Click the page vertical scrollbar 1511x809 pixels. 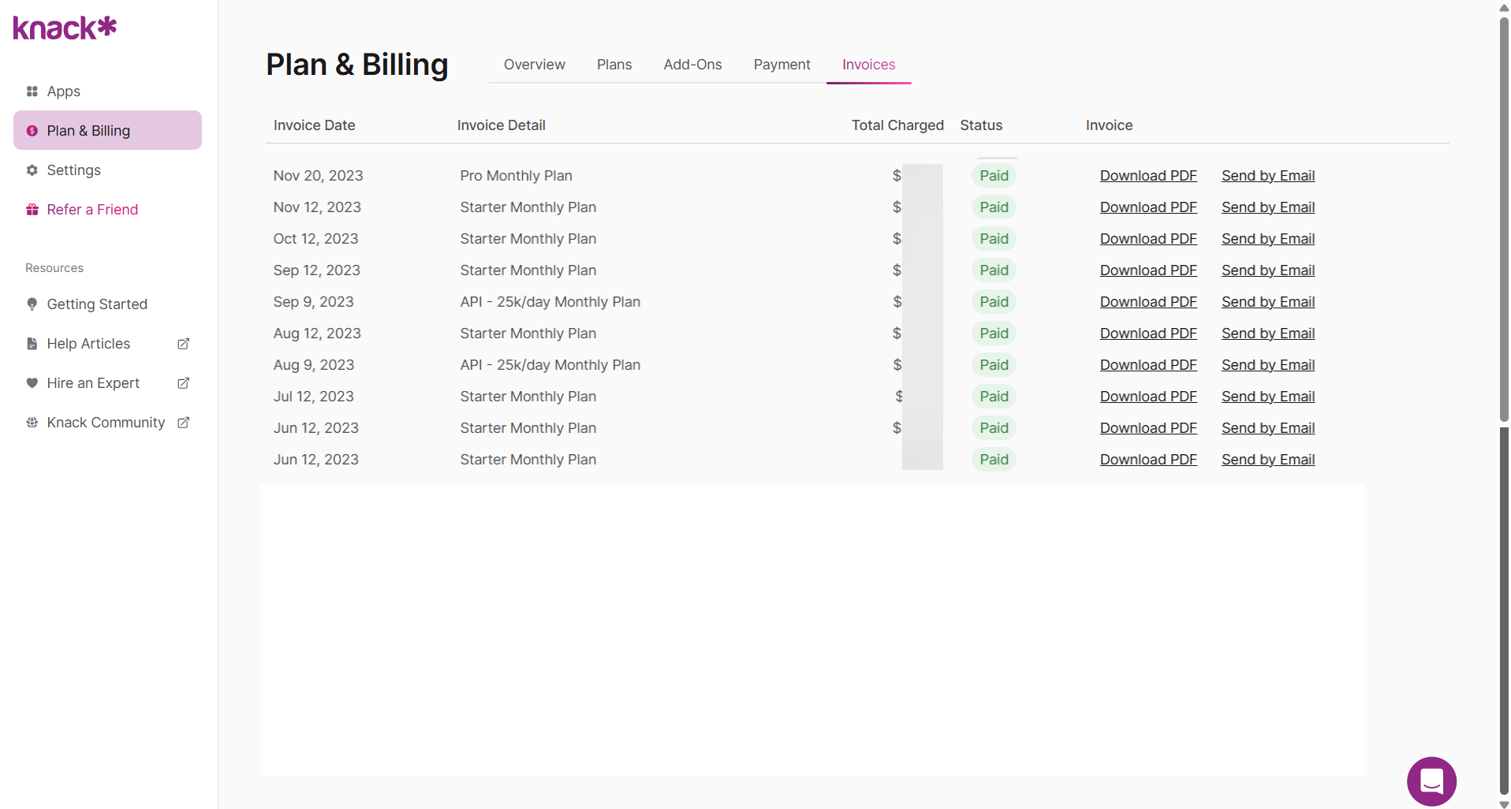pyautogui.click(x=1504, y=221)
